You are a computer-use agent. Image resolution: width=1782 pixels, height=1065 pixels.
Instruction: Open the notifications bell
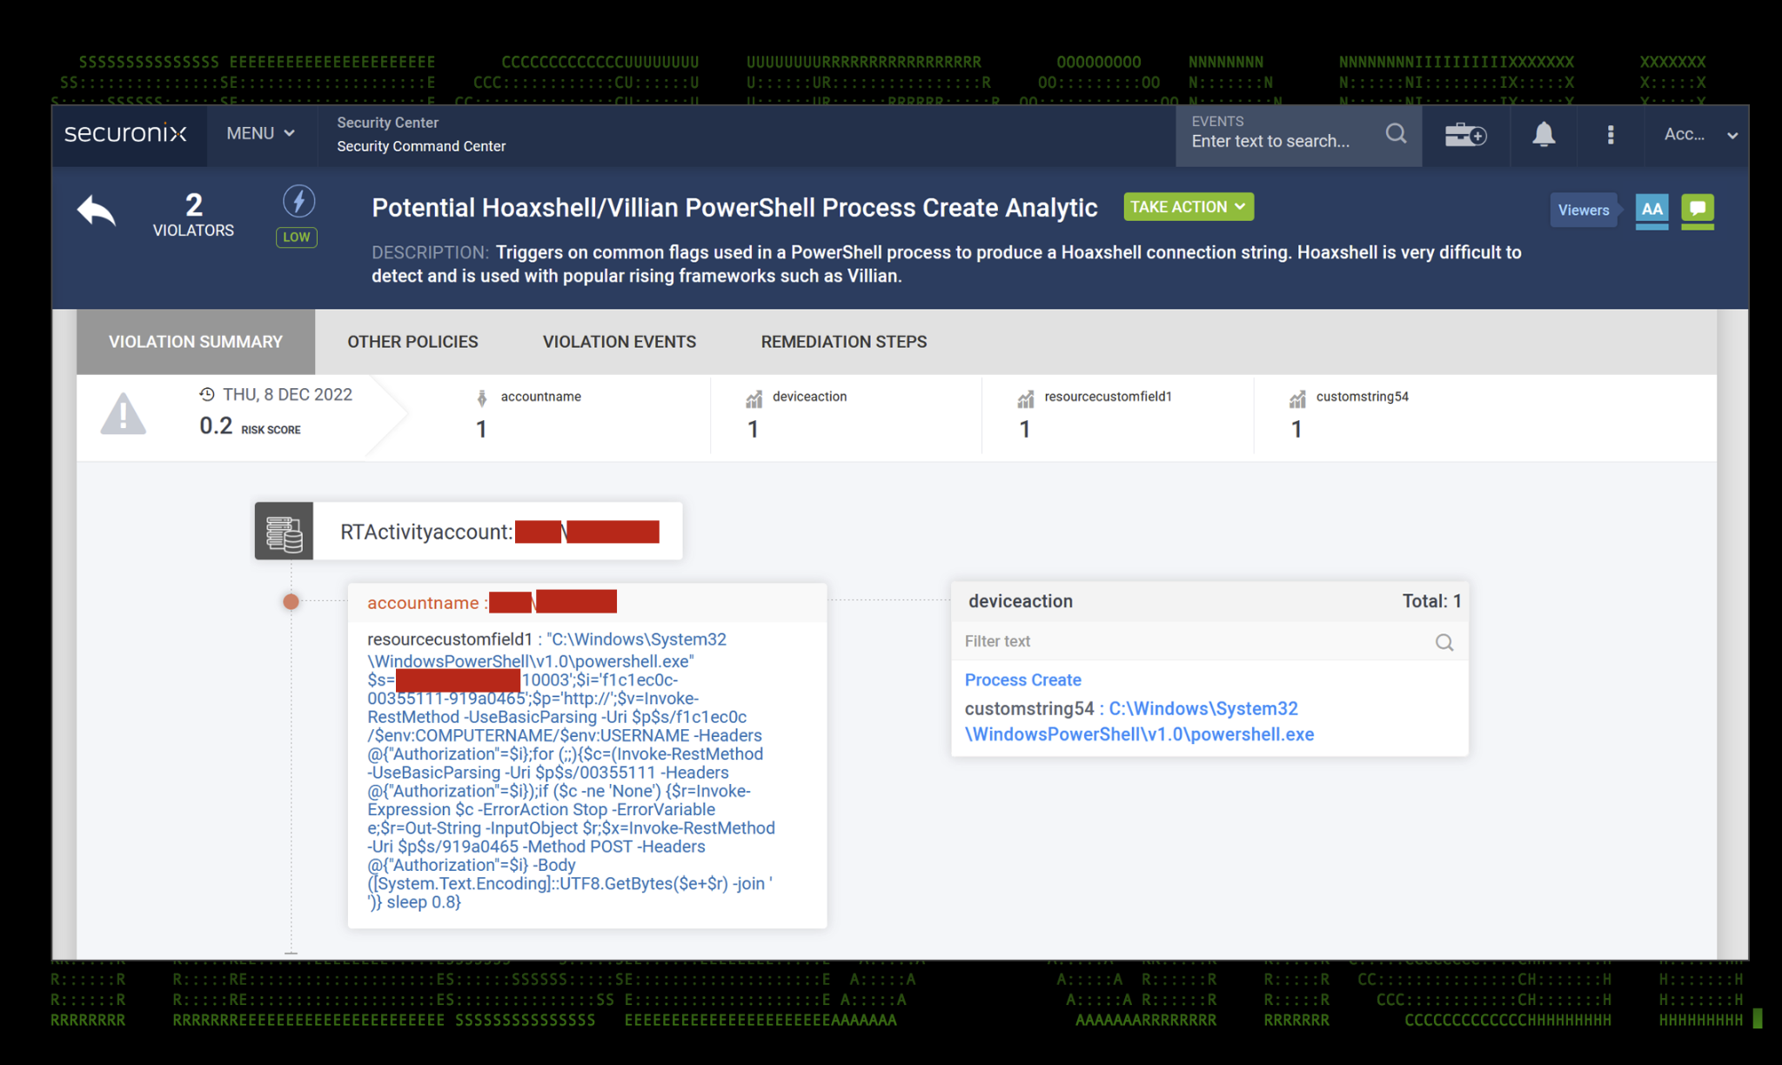point(1544,135)
